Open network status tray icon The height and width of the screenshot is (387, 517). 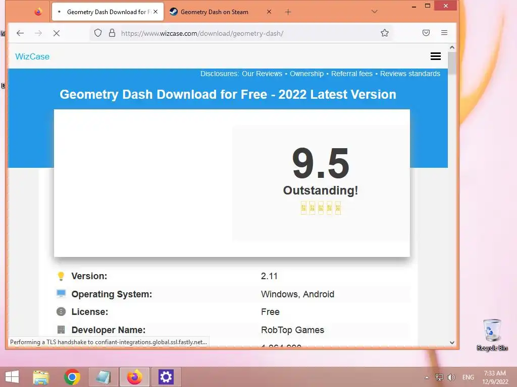(439, 377)
